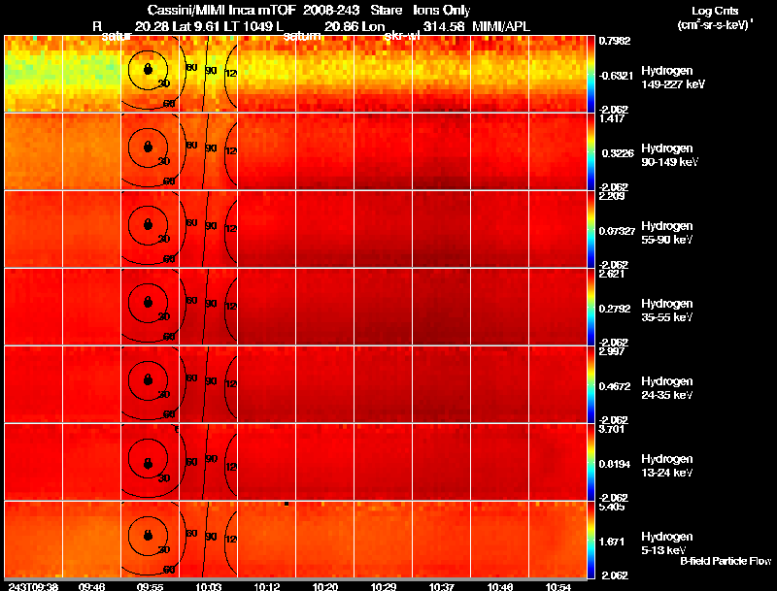Select the 'Hydrogen 13-24 keV' panel label
The height and width of the screenshot is (591, 777).
tap(667, 466)
